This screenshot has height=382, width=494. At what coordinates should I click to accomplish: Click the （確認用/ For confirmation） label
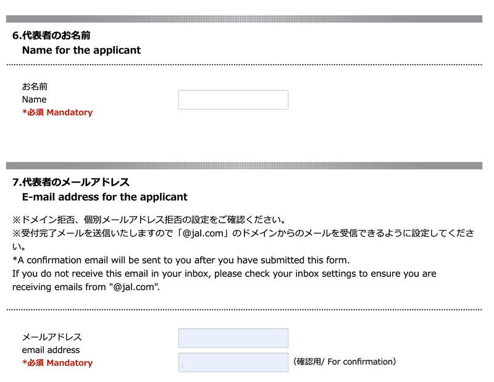pyautogui.click(x=343, y=362)
